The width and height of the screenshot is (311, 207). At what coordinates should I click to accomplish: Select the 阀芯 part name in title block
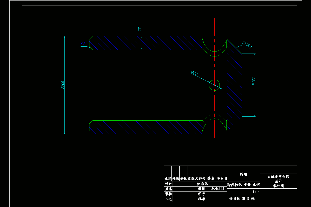point(243,174)
